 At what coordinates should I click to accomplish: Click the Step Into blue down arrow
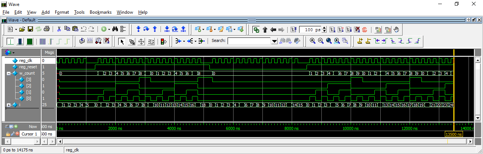(138, 29)
